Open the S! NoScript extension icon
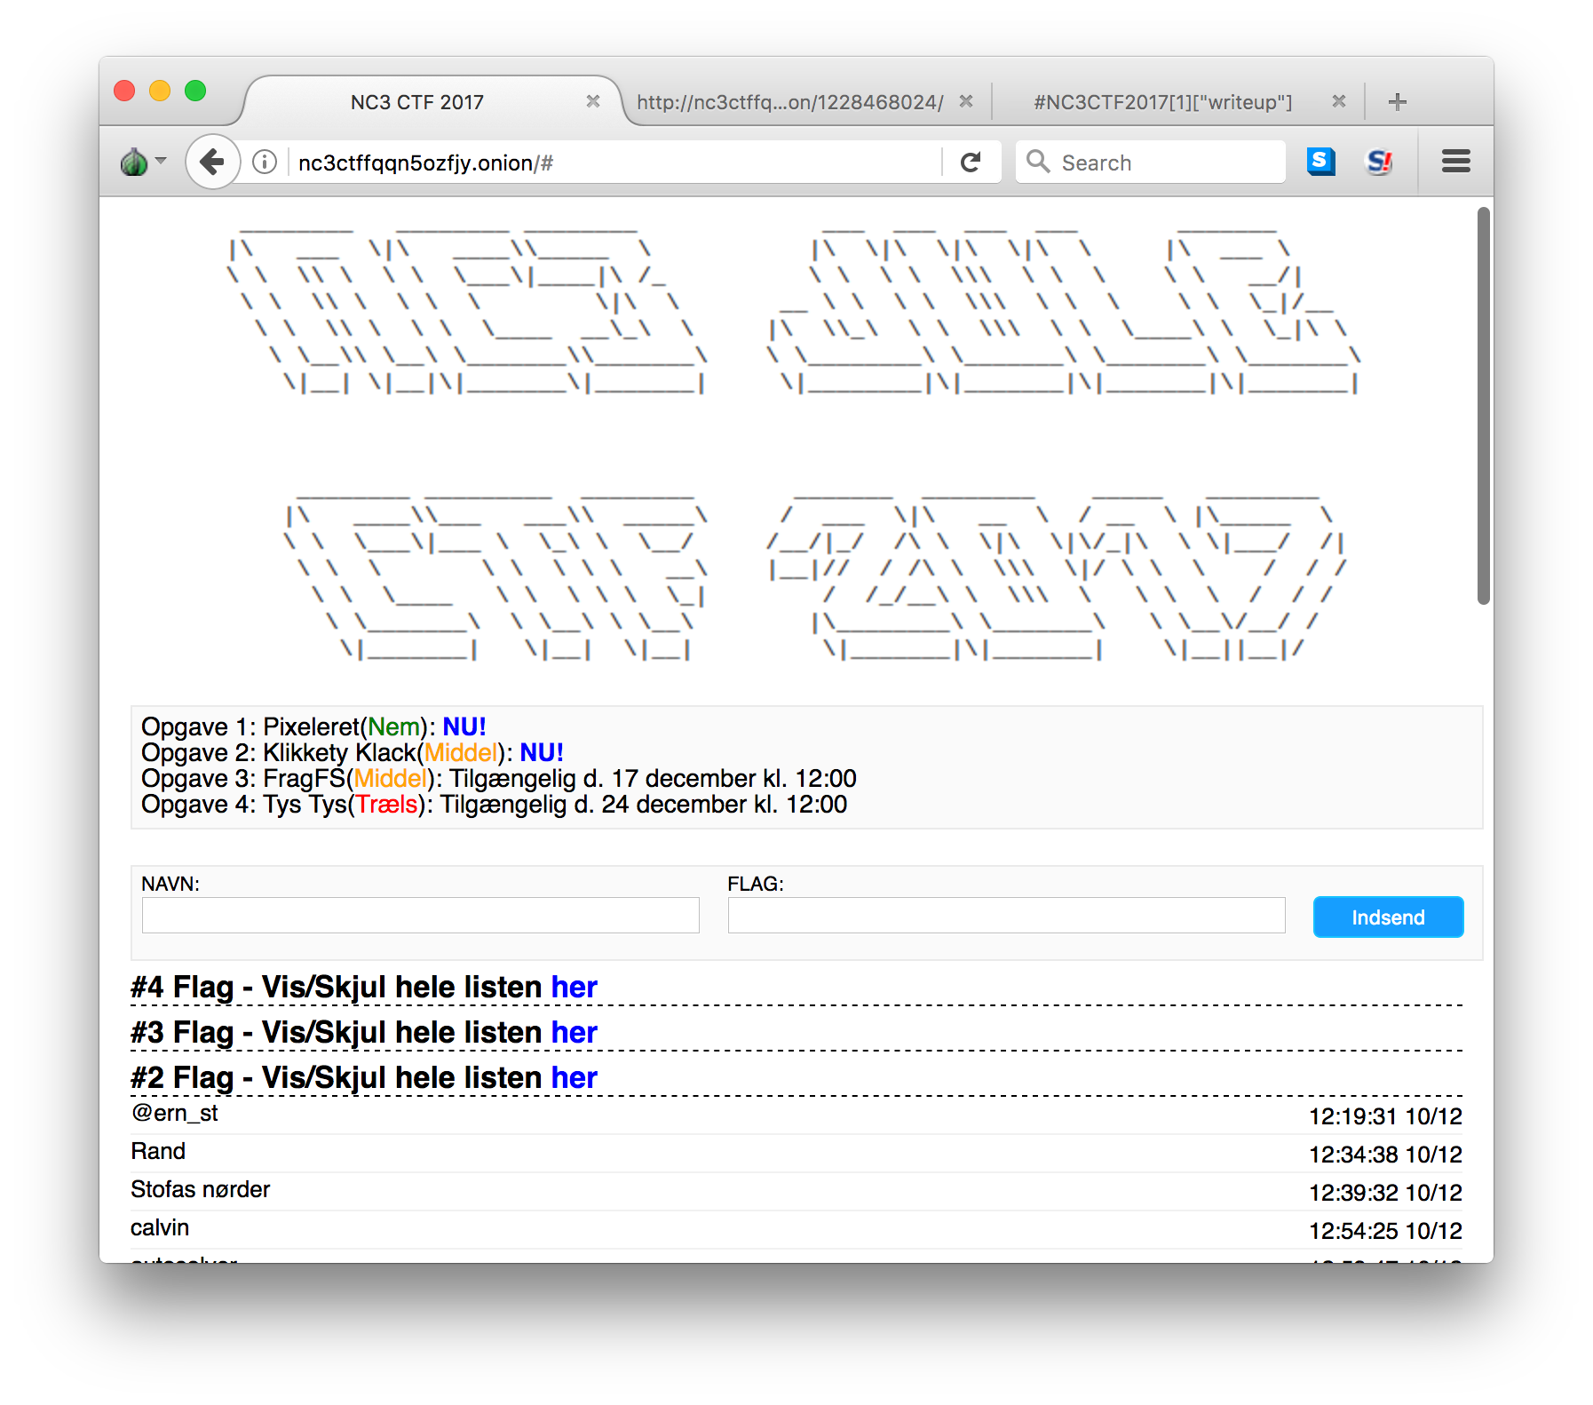The height and width of the screenshot is (1405, 1593). click(x=1379, y=162)
